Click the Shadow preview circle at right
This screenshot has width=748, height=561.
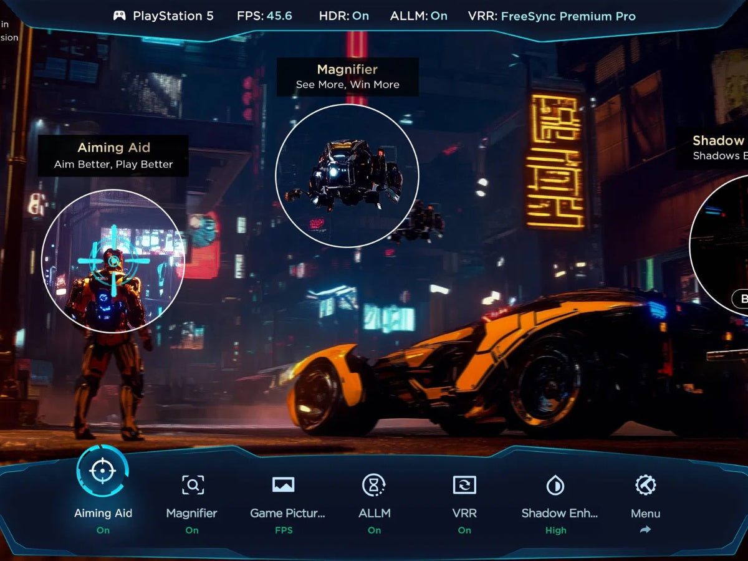point(719,245)
